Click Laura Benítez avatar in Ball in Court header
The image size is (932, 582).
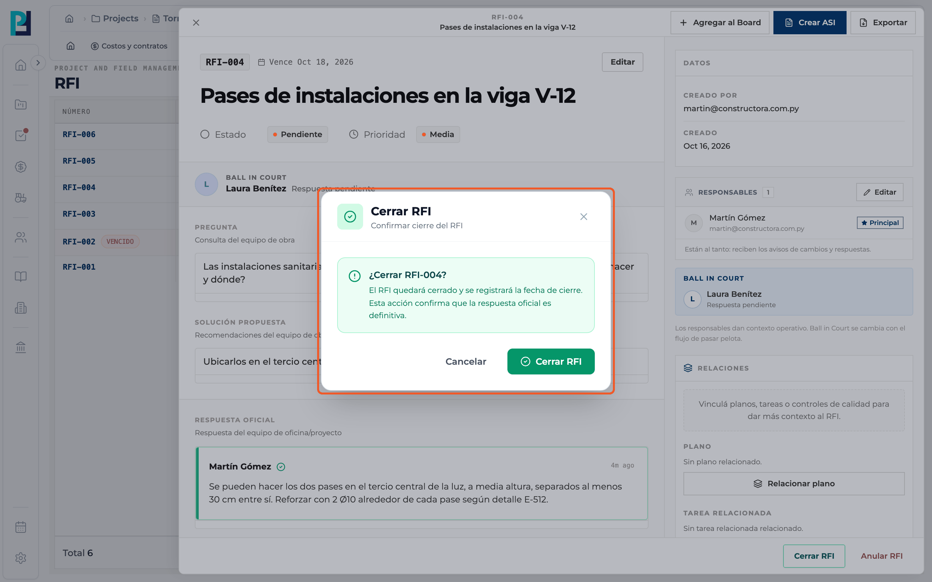206,184
